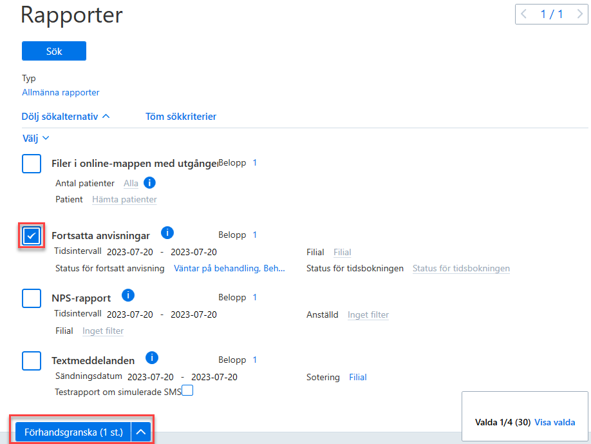Open Filial Inget filter in NPS-rapport
The height and width of the screenshot is (444, 591).
(x=103, y=331)
